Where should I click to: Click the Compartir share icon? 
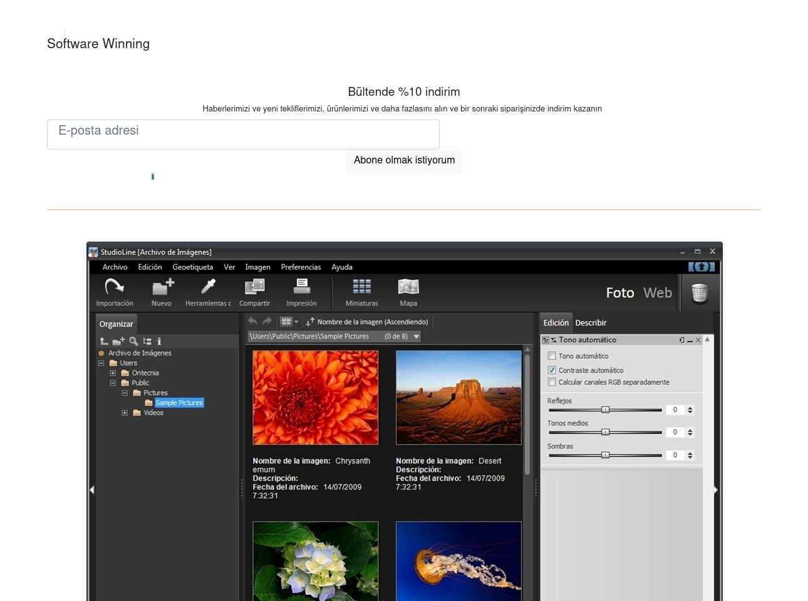click(x=254, y=286)
